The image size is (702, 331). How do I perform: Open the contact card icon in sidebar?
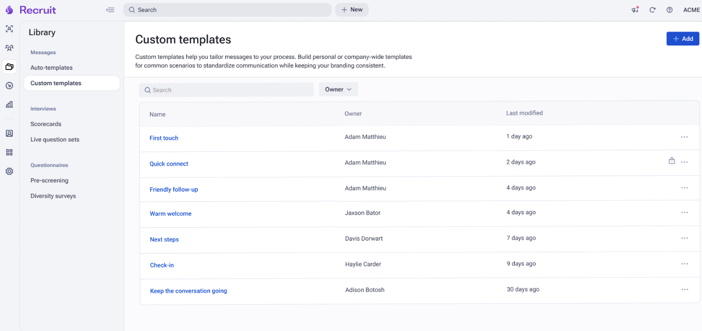coord(9,133)
